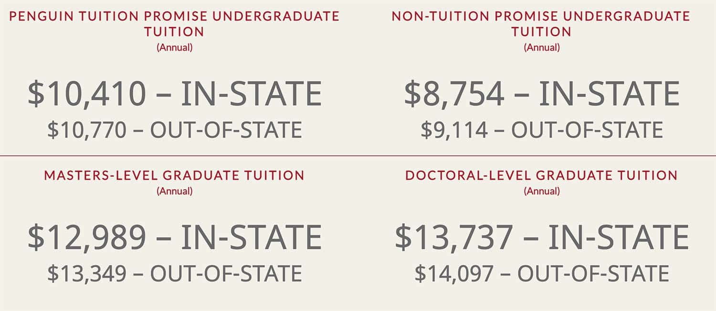
Task: Select the $14,097 out-of-state doctoral tuition
Action: [541, 274]
